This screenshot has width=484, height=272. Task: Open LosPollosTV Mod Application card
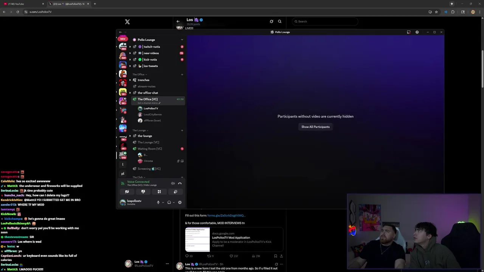pos(234,240)
